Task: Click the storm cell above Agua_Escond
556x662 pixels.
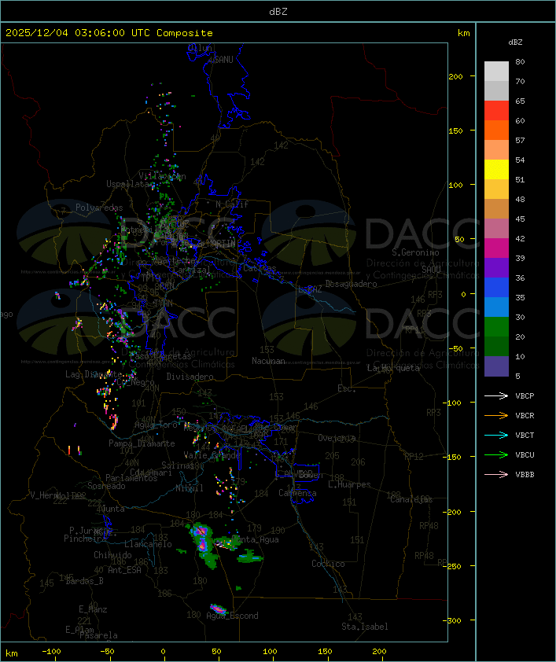Action: pos(219,609)
